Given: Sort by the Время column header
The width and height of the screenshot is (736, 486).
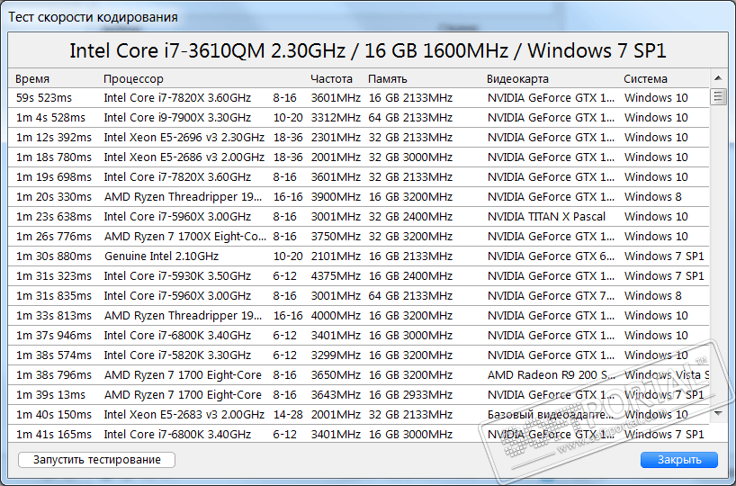Looking at the screenshot, I should coord(31,79).
